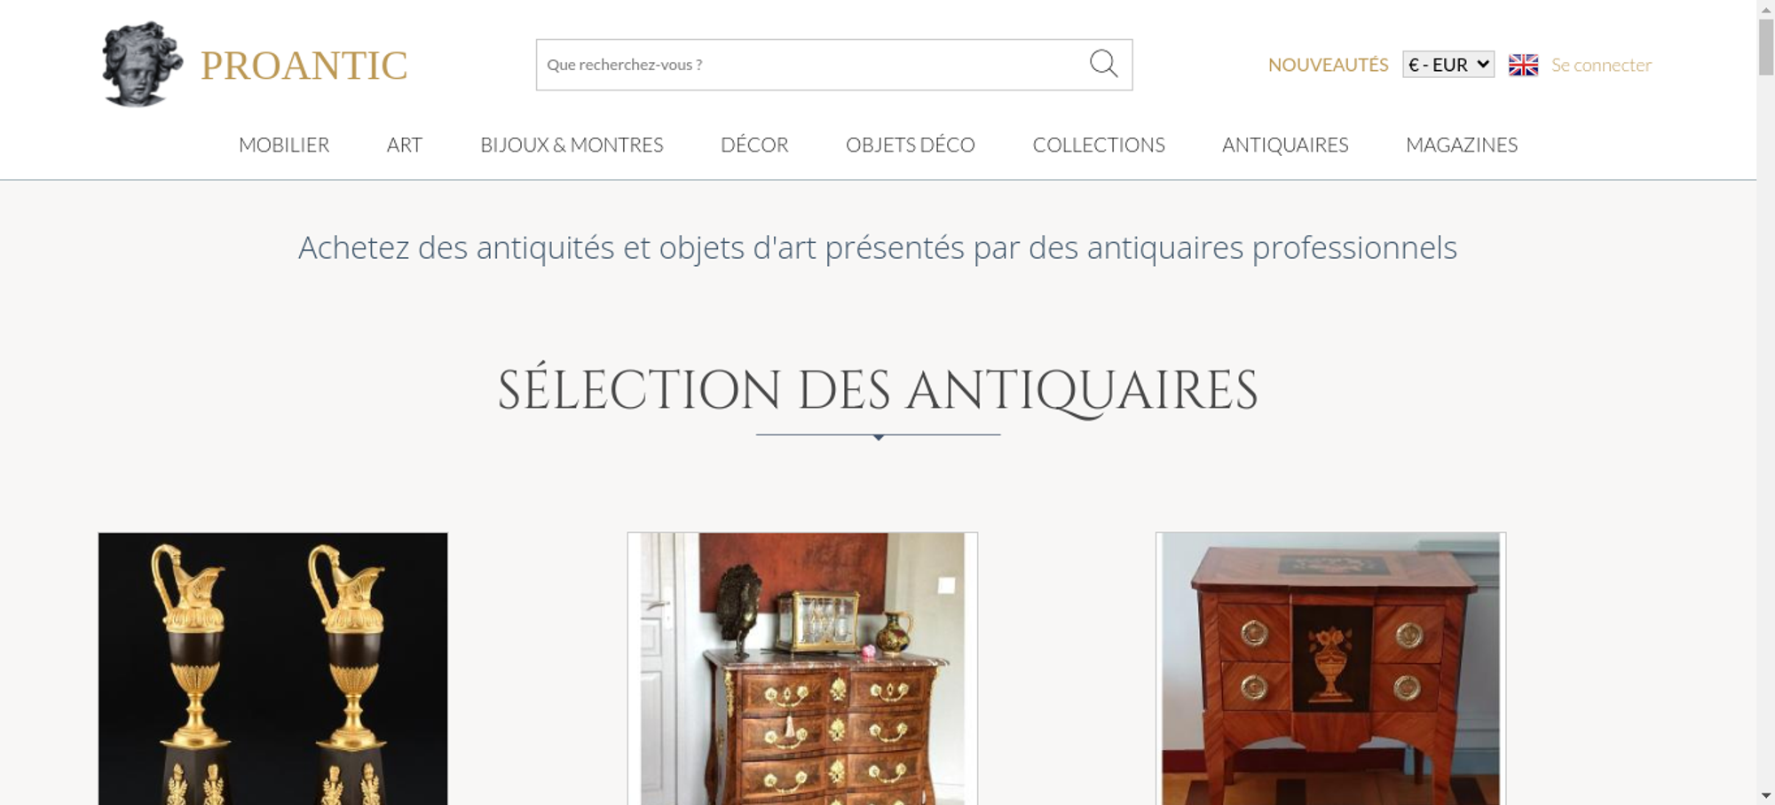Open the Mobilier menu
Screen dimensions: 1775x805
tap(284, 145)
